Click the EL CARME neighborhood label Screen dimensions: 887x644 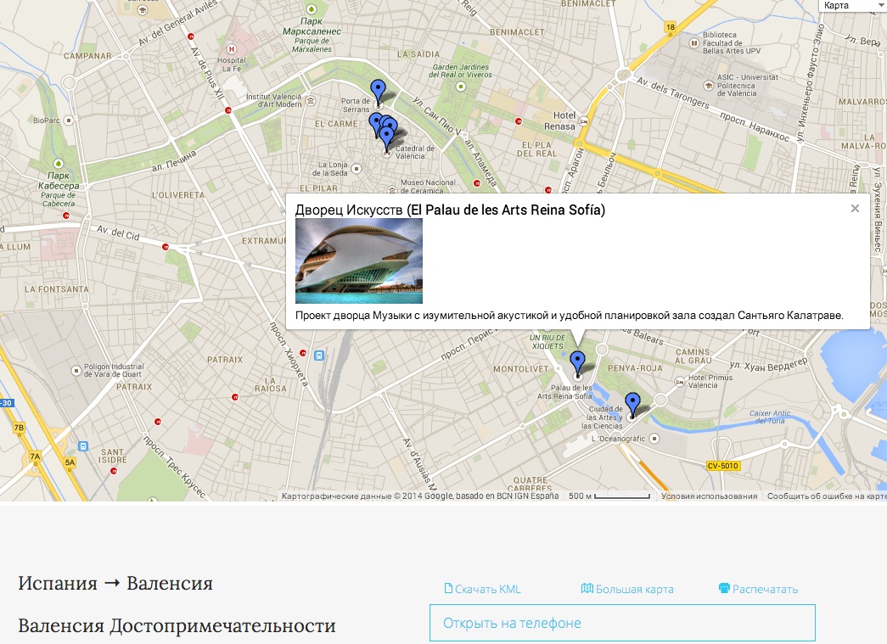coord(337,124)
